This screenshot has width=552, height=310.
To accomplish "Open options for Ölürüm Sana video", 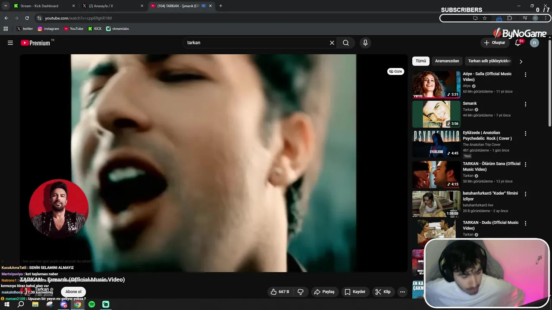I will 525,164.
